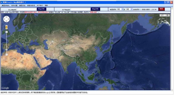Open the 关于我们 menu
The width and height of the screenshot is (174, 95).
coord(40,5)
